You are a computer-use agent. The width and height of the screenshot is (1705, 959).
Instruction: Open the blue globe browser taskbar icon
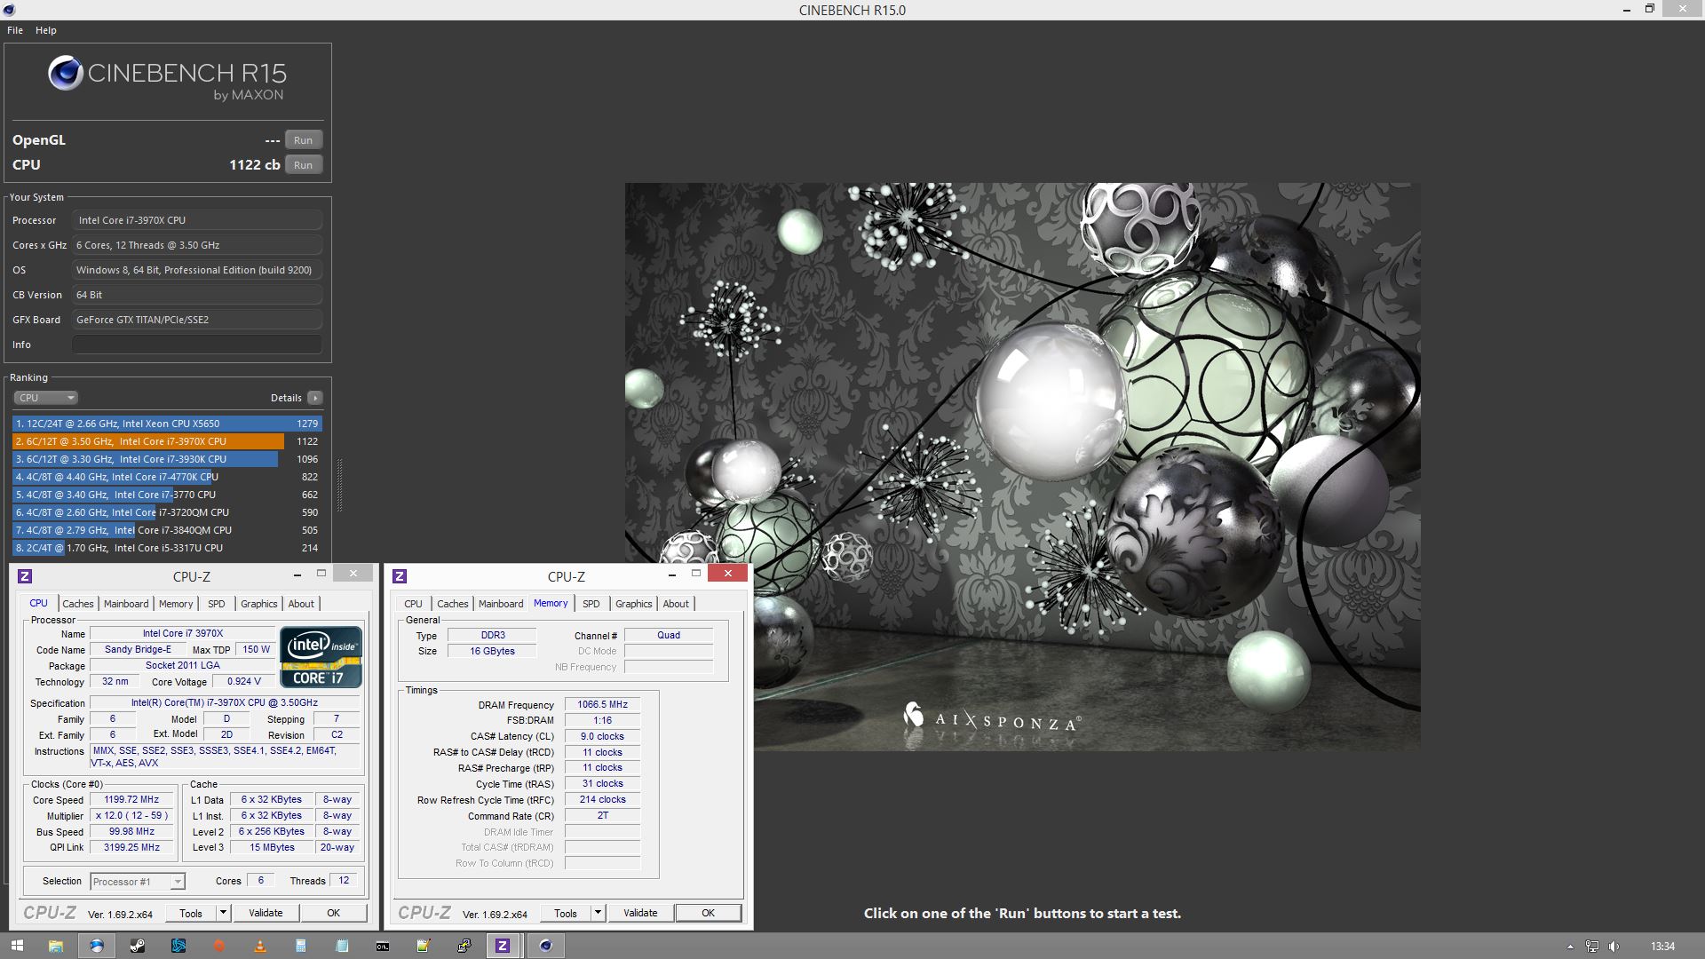[x=96, y=946]
